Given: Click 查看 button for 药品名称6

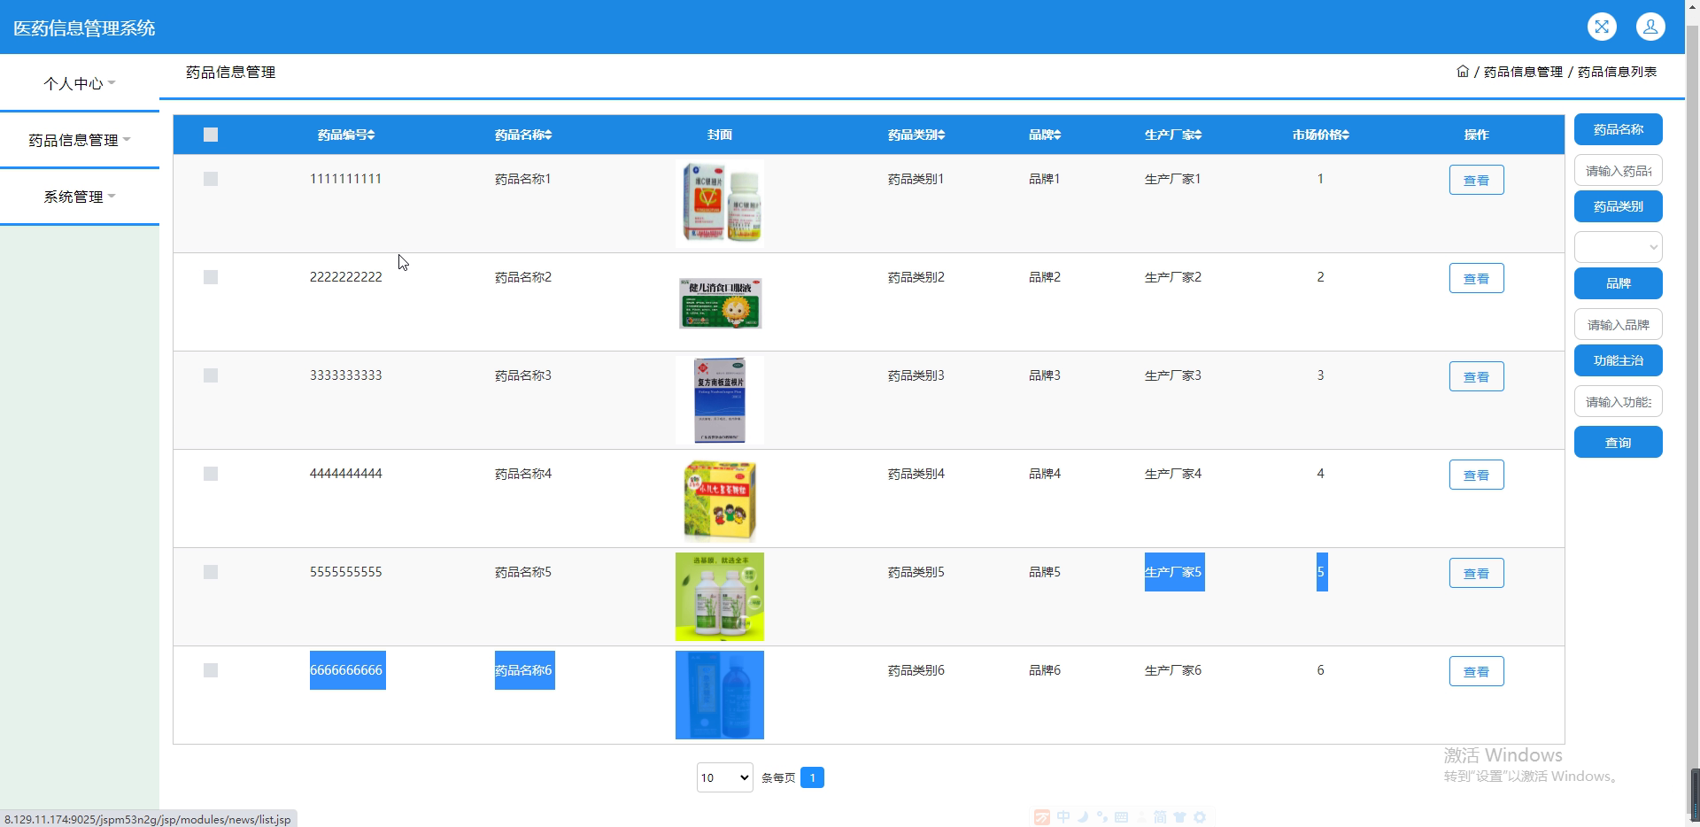Looking at the screenshot, I should [x=1476, y=671].
